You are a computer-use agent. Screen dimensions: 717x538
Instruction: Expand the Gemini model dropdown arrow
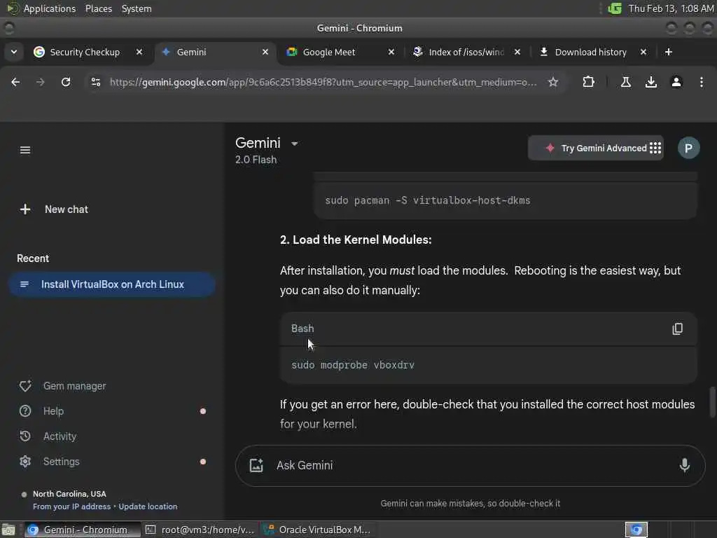[x=295, y=144]
